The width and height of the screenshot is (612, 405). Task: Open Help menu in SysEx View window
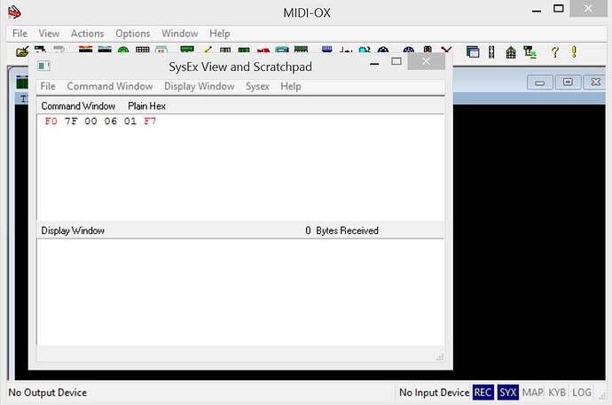291,86
